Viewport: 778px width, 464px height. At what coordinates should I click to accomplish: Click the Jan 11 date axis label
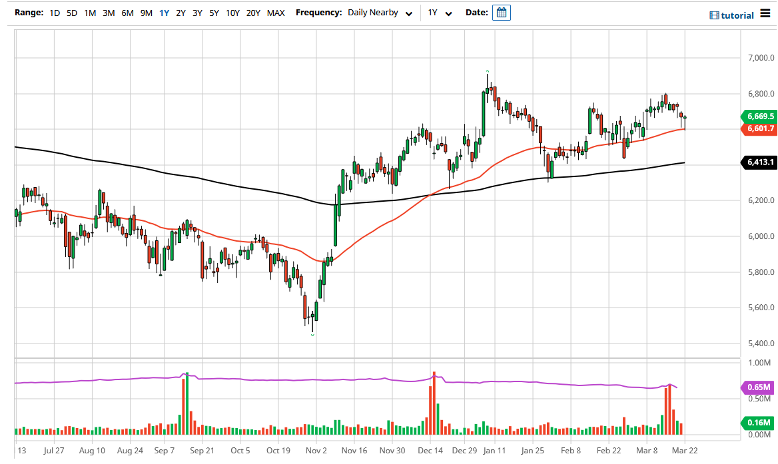coord(494,451)
